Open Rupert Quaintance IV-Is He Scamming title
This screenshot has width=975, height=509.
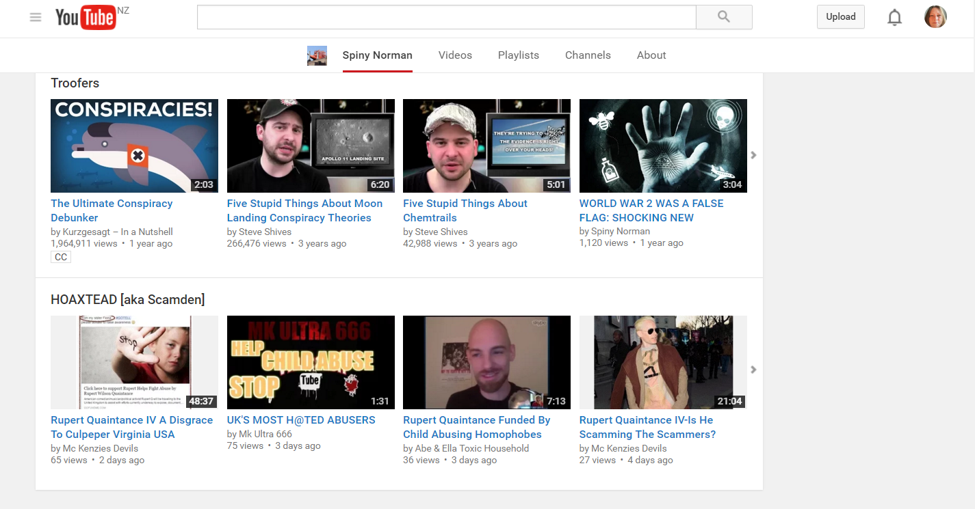click(x=647, y=427)
